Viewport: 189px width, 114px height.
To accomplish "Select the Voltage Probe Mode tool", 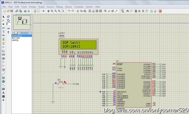I will pos(3,62).
